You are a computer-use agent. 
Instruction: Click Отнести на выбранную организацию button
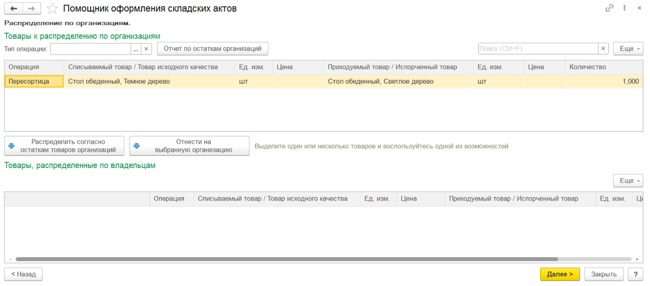click(x=189, y=146)
